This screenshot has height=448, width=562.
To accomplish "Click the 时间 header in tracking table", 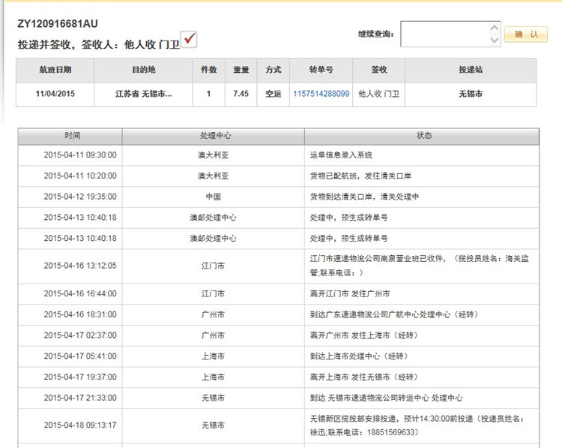I will (70, 136).
